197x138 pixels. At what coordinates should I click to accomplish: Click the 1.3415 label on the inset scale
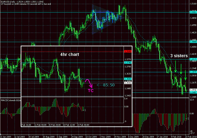(128, 96)
